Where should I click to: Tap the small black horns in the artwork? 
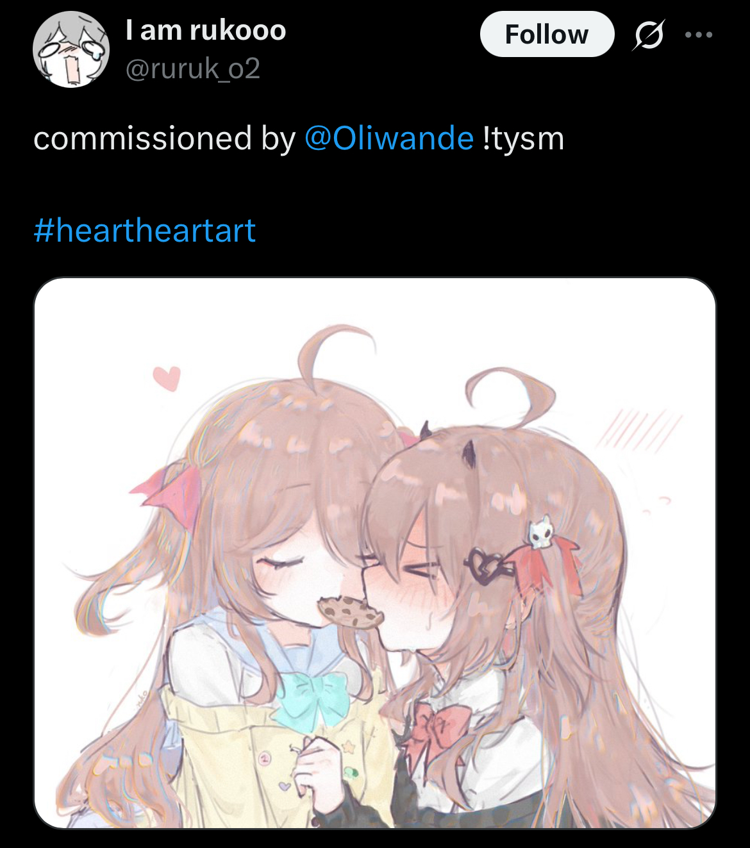tap(447, 444)
